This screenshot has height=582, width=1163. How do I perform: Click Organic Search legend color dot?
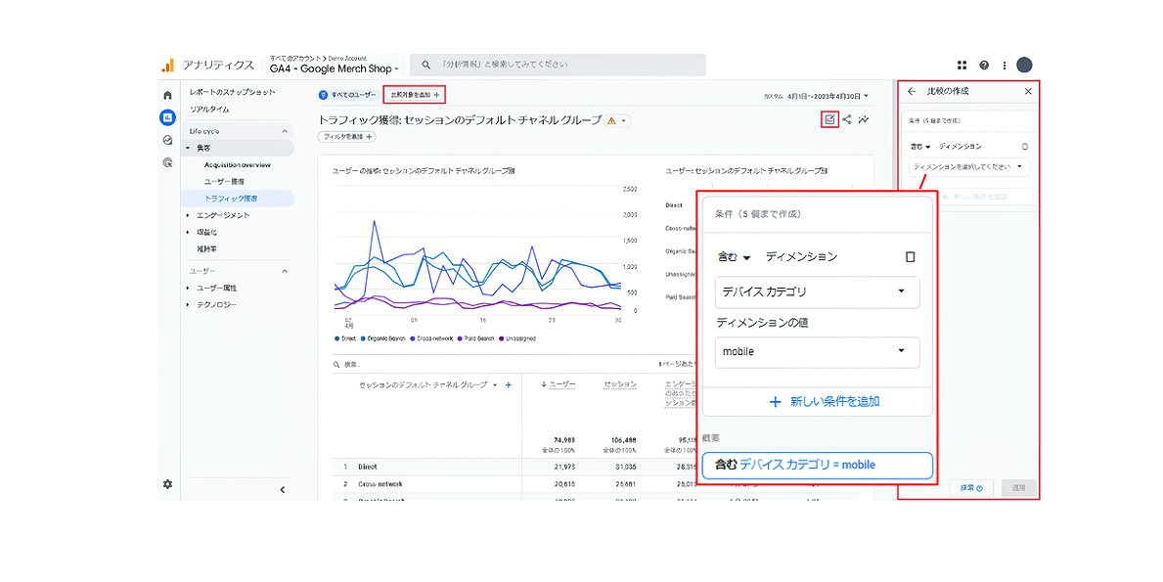point(364,338)
